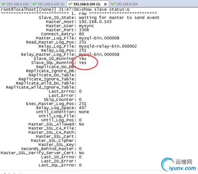
Task: Click the Master_Port value 3306
Action: (x=84, y=30)
